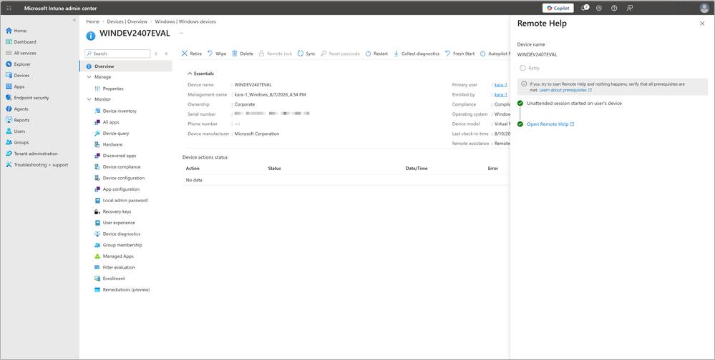715x360 pixels.
Task: Click the Copilot button
Action: point(558,8)
